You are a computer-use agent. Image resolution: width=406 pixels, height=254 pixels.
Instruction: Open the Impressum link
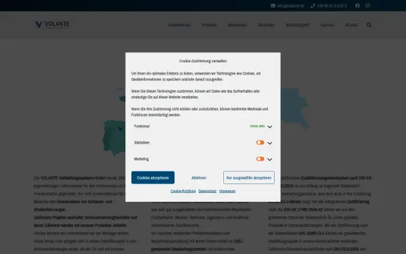pos(227,191)
